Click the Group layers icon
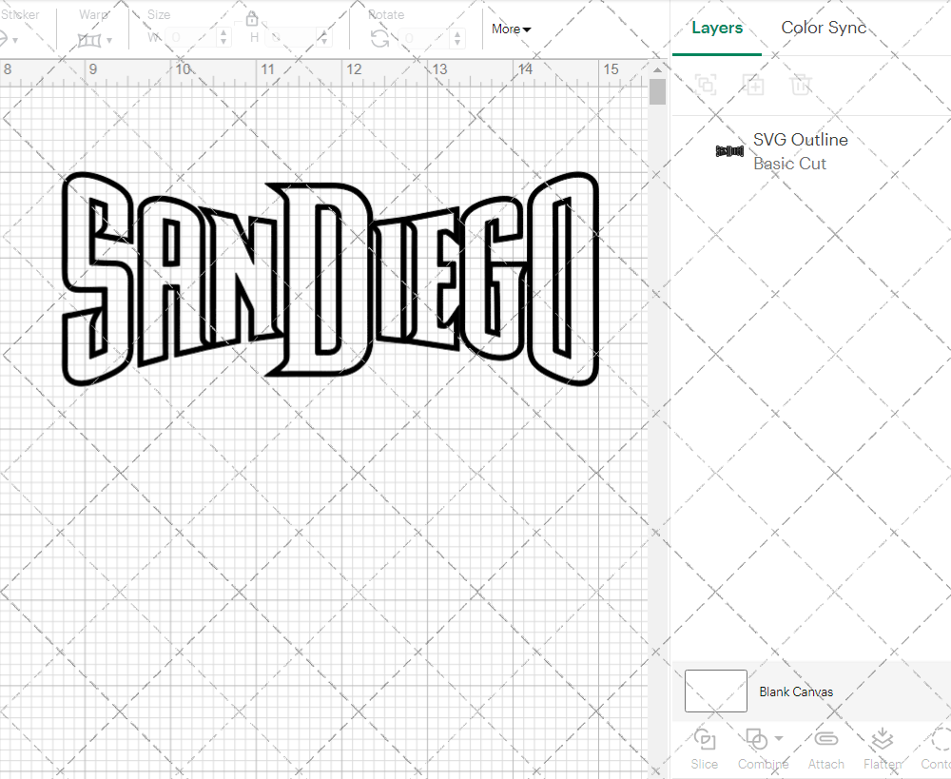This screenshot has width=951, height=779. [706, 85]
